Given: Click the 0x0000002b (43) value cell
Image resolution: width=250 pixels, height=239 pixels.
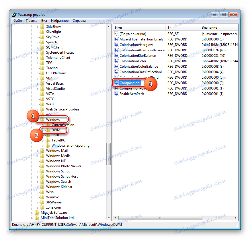Looking at the screenshot, I should [x=214, y=50].
